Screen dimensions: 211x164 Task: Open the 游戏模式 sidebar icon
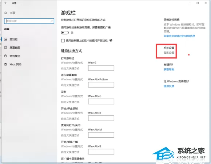pyautogui.click(x=5, y=56)
